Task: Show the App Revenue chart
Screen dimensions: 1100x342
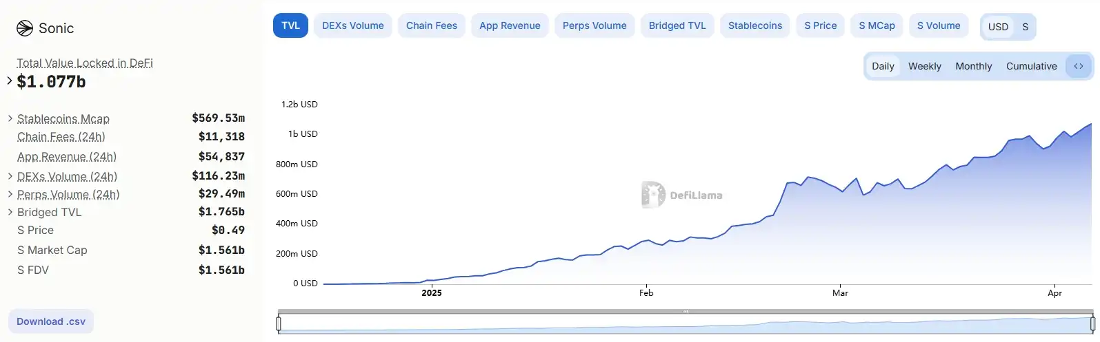Action: click(x=510, y=25)
